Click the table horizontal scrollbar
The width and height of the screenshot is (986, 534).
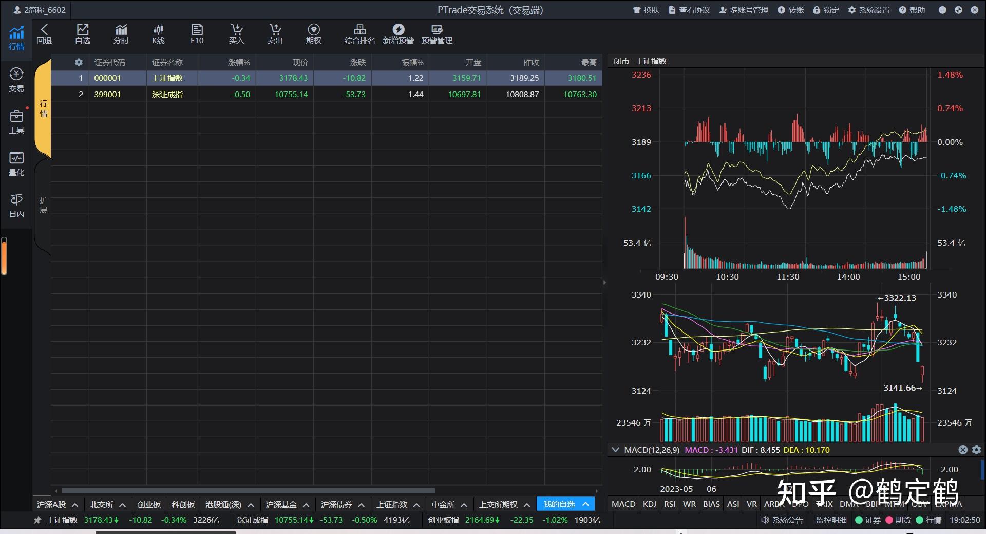[x=248, y=491]
